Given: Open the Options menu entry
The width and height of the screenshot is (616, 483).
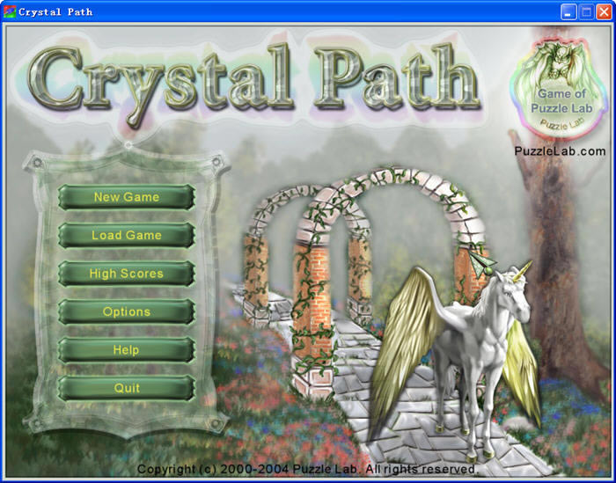Looking at the screenshot, I should point(126,312).
